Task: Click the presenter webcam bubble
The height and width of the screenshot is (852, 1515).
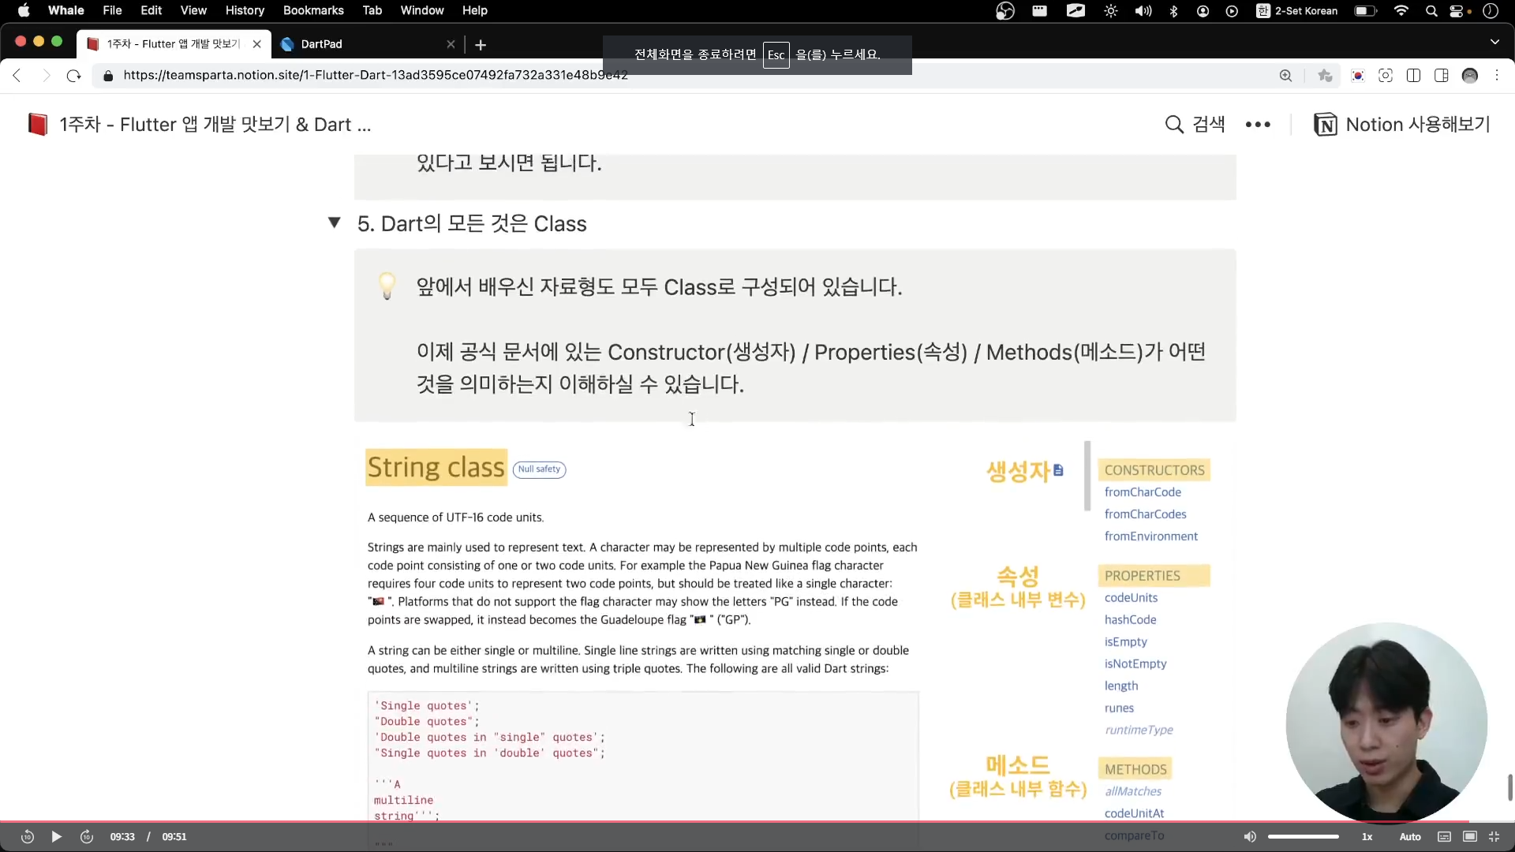Action: [1386, 723]
